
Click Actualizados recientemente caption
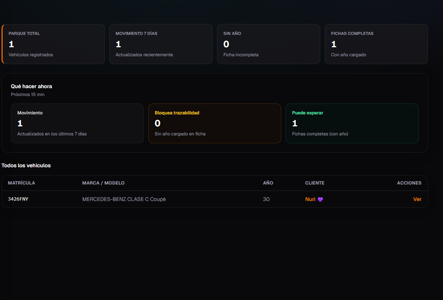click(144, 55)
